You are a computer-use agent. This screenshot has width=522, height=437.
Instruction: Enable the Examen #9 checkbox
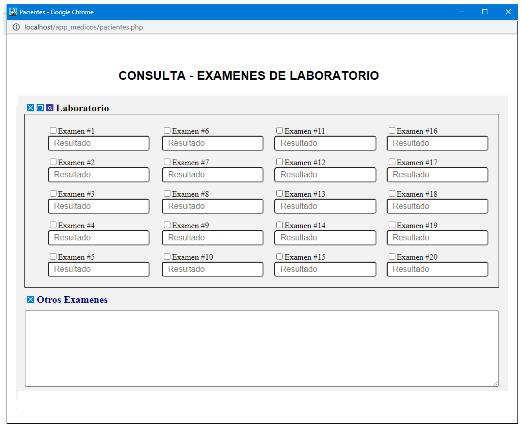click(x=167, y=225)
